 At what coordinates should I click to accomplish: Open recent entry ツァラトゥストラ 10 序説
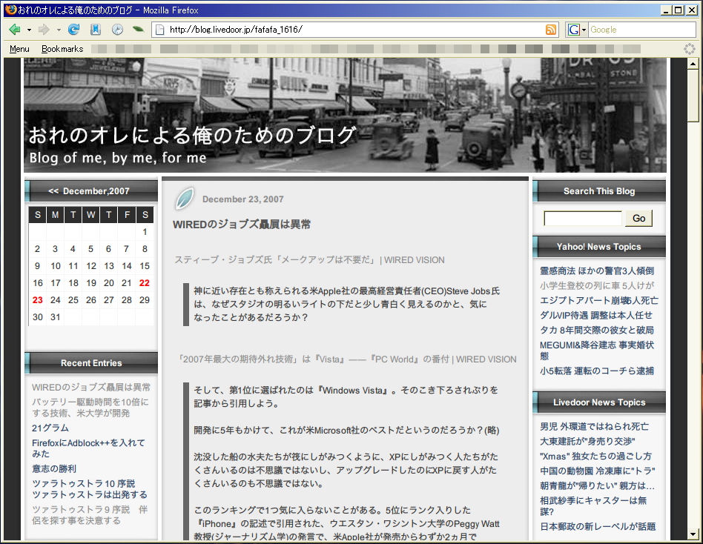90,489
